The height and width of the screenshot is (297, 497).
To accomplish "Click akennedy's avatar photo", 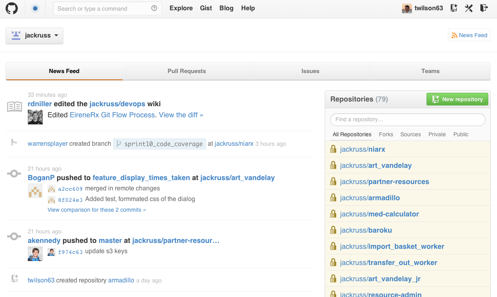I will 35,254.
